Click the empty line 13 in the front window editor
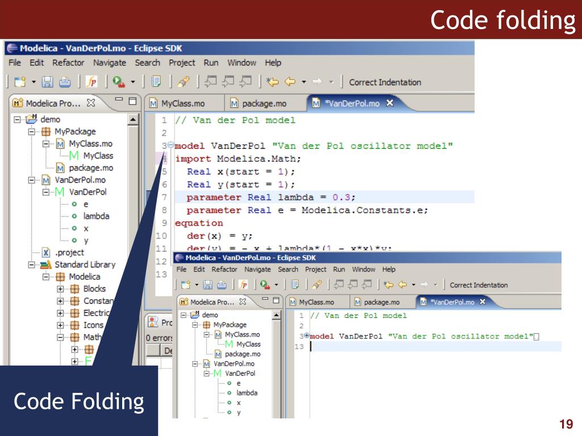The height and width of the screenshot is (436, 582). (x=435, y=346)
